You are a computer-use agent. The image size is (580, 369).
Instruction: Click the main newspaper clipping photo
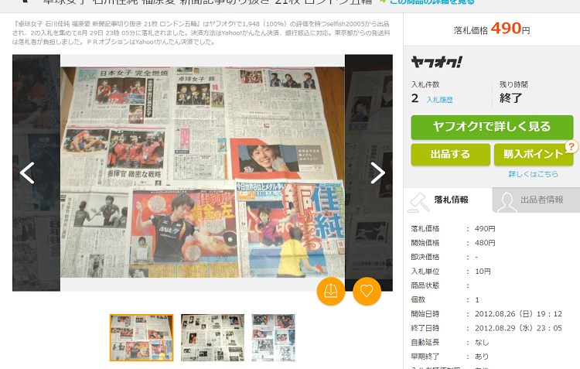coord(203,173)
